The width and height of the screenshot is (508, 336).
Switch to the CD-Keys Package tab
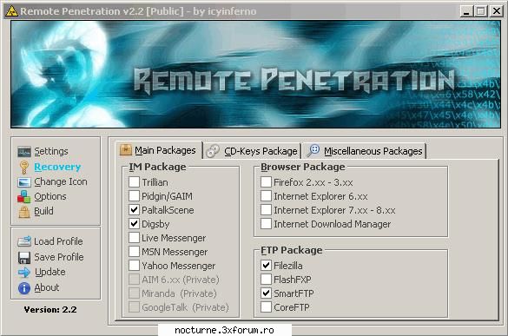252,151
